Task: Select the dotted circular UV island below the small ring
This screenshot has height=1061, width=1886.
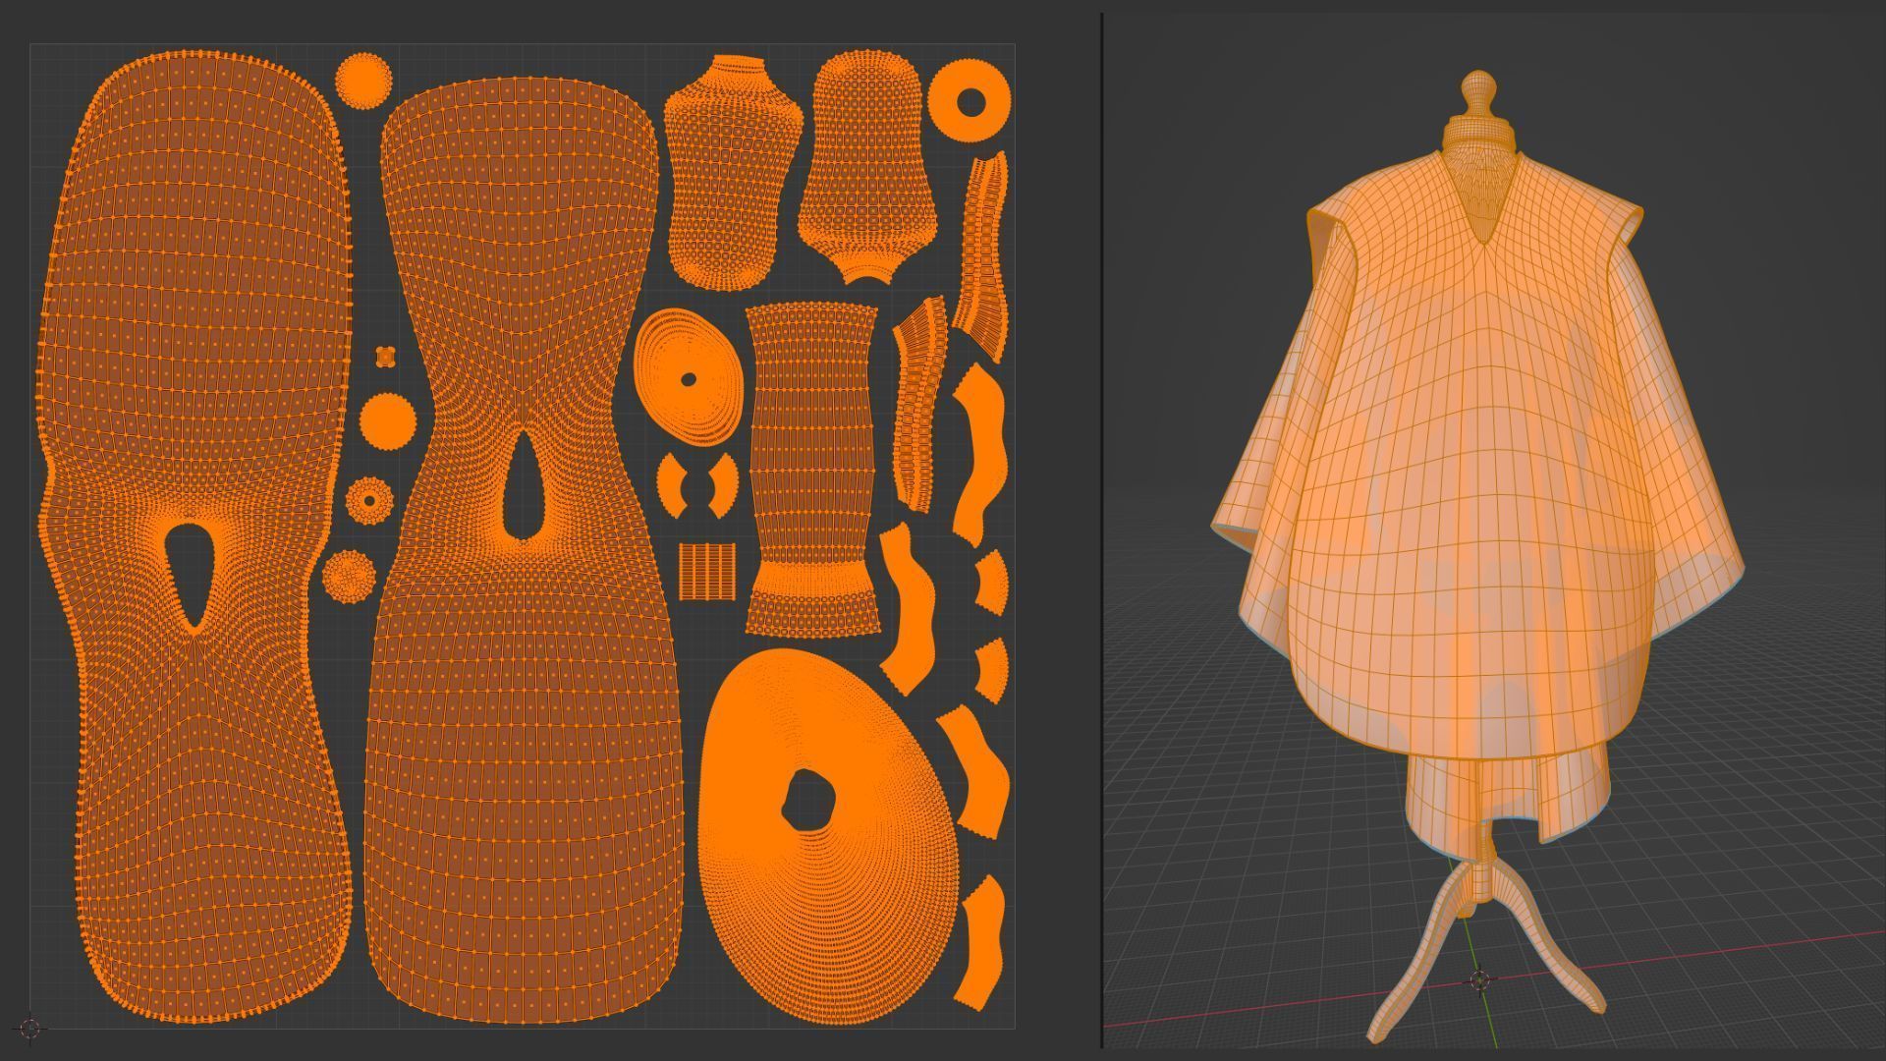Action: pyautogui.click(x=349, y=577)
